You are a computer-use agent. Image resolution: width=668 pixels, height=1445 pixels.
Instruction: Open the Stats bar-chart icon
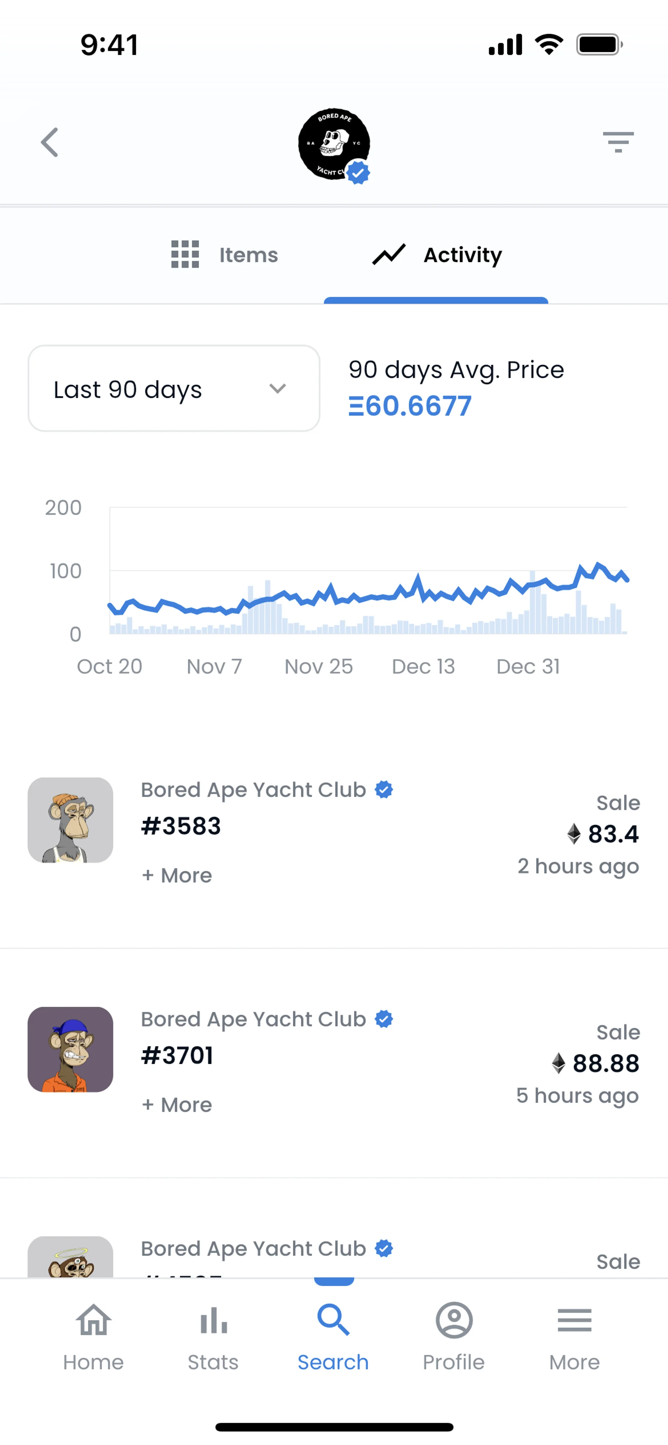tap(213, 1321)
